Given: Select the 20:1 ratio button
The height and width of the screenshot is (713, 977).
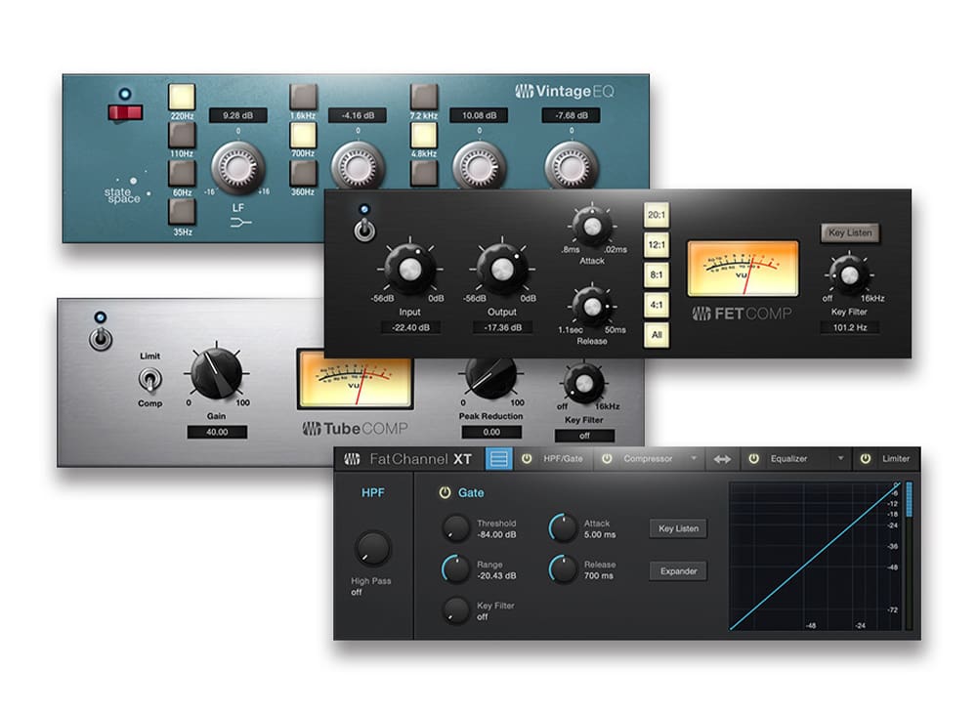Looking at the screenshot, I should [x=656, y=215].
